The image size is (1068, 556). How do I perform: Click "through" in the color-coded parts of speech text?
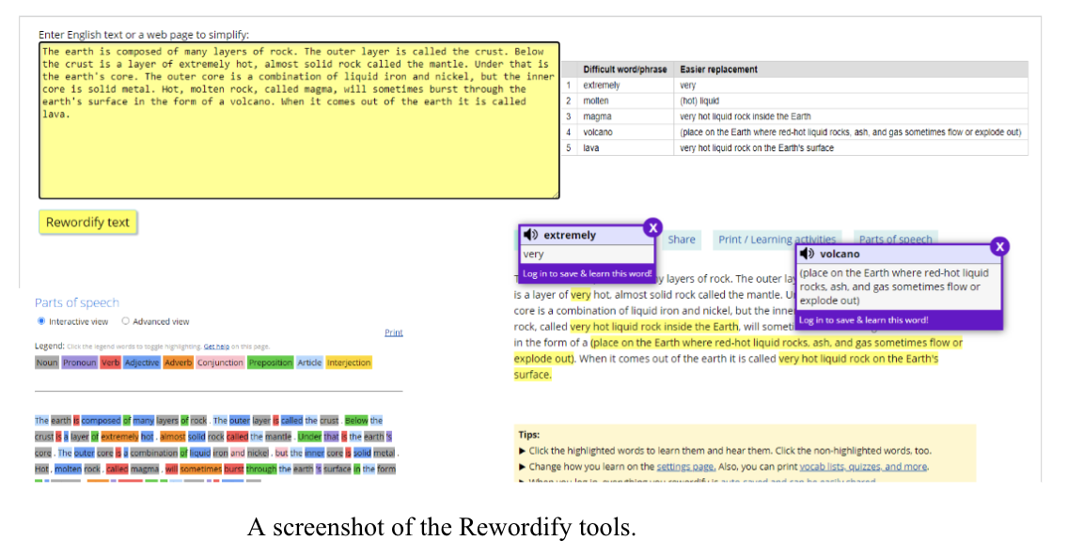(x=261, y=470)
